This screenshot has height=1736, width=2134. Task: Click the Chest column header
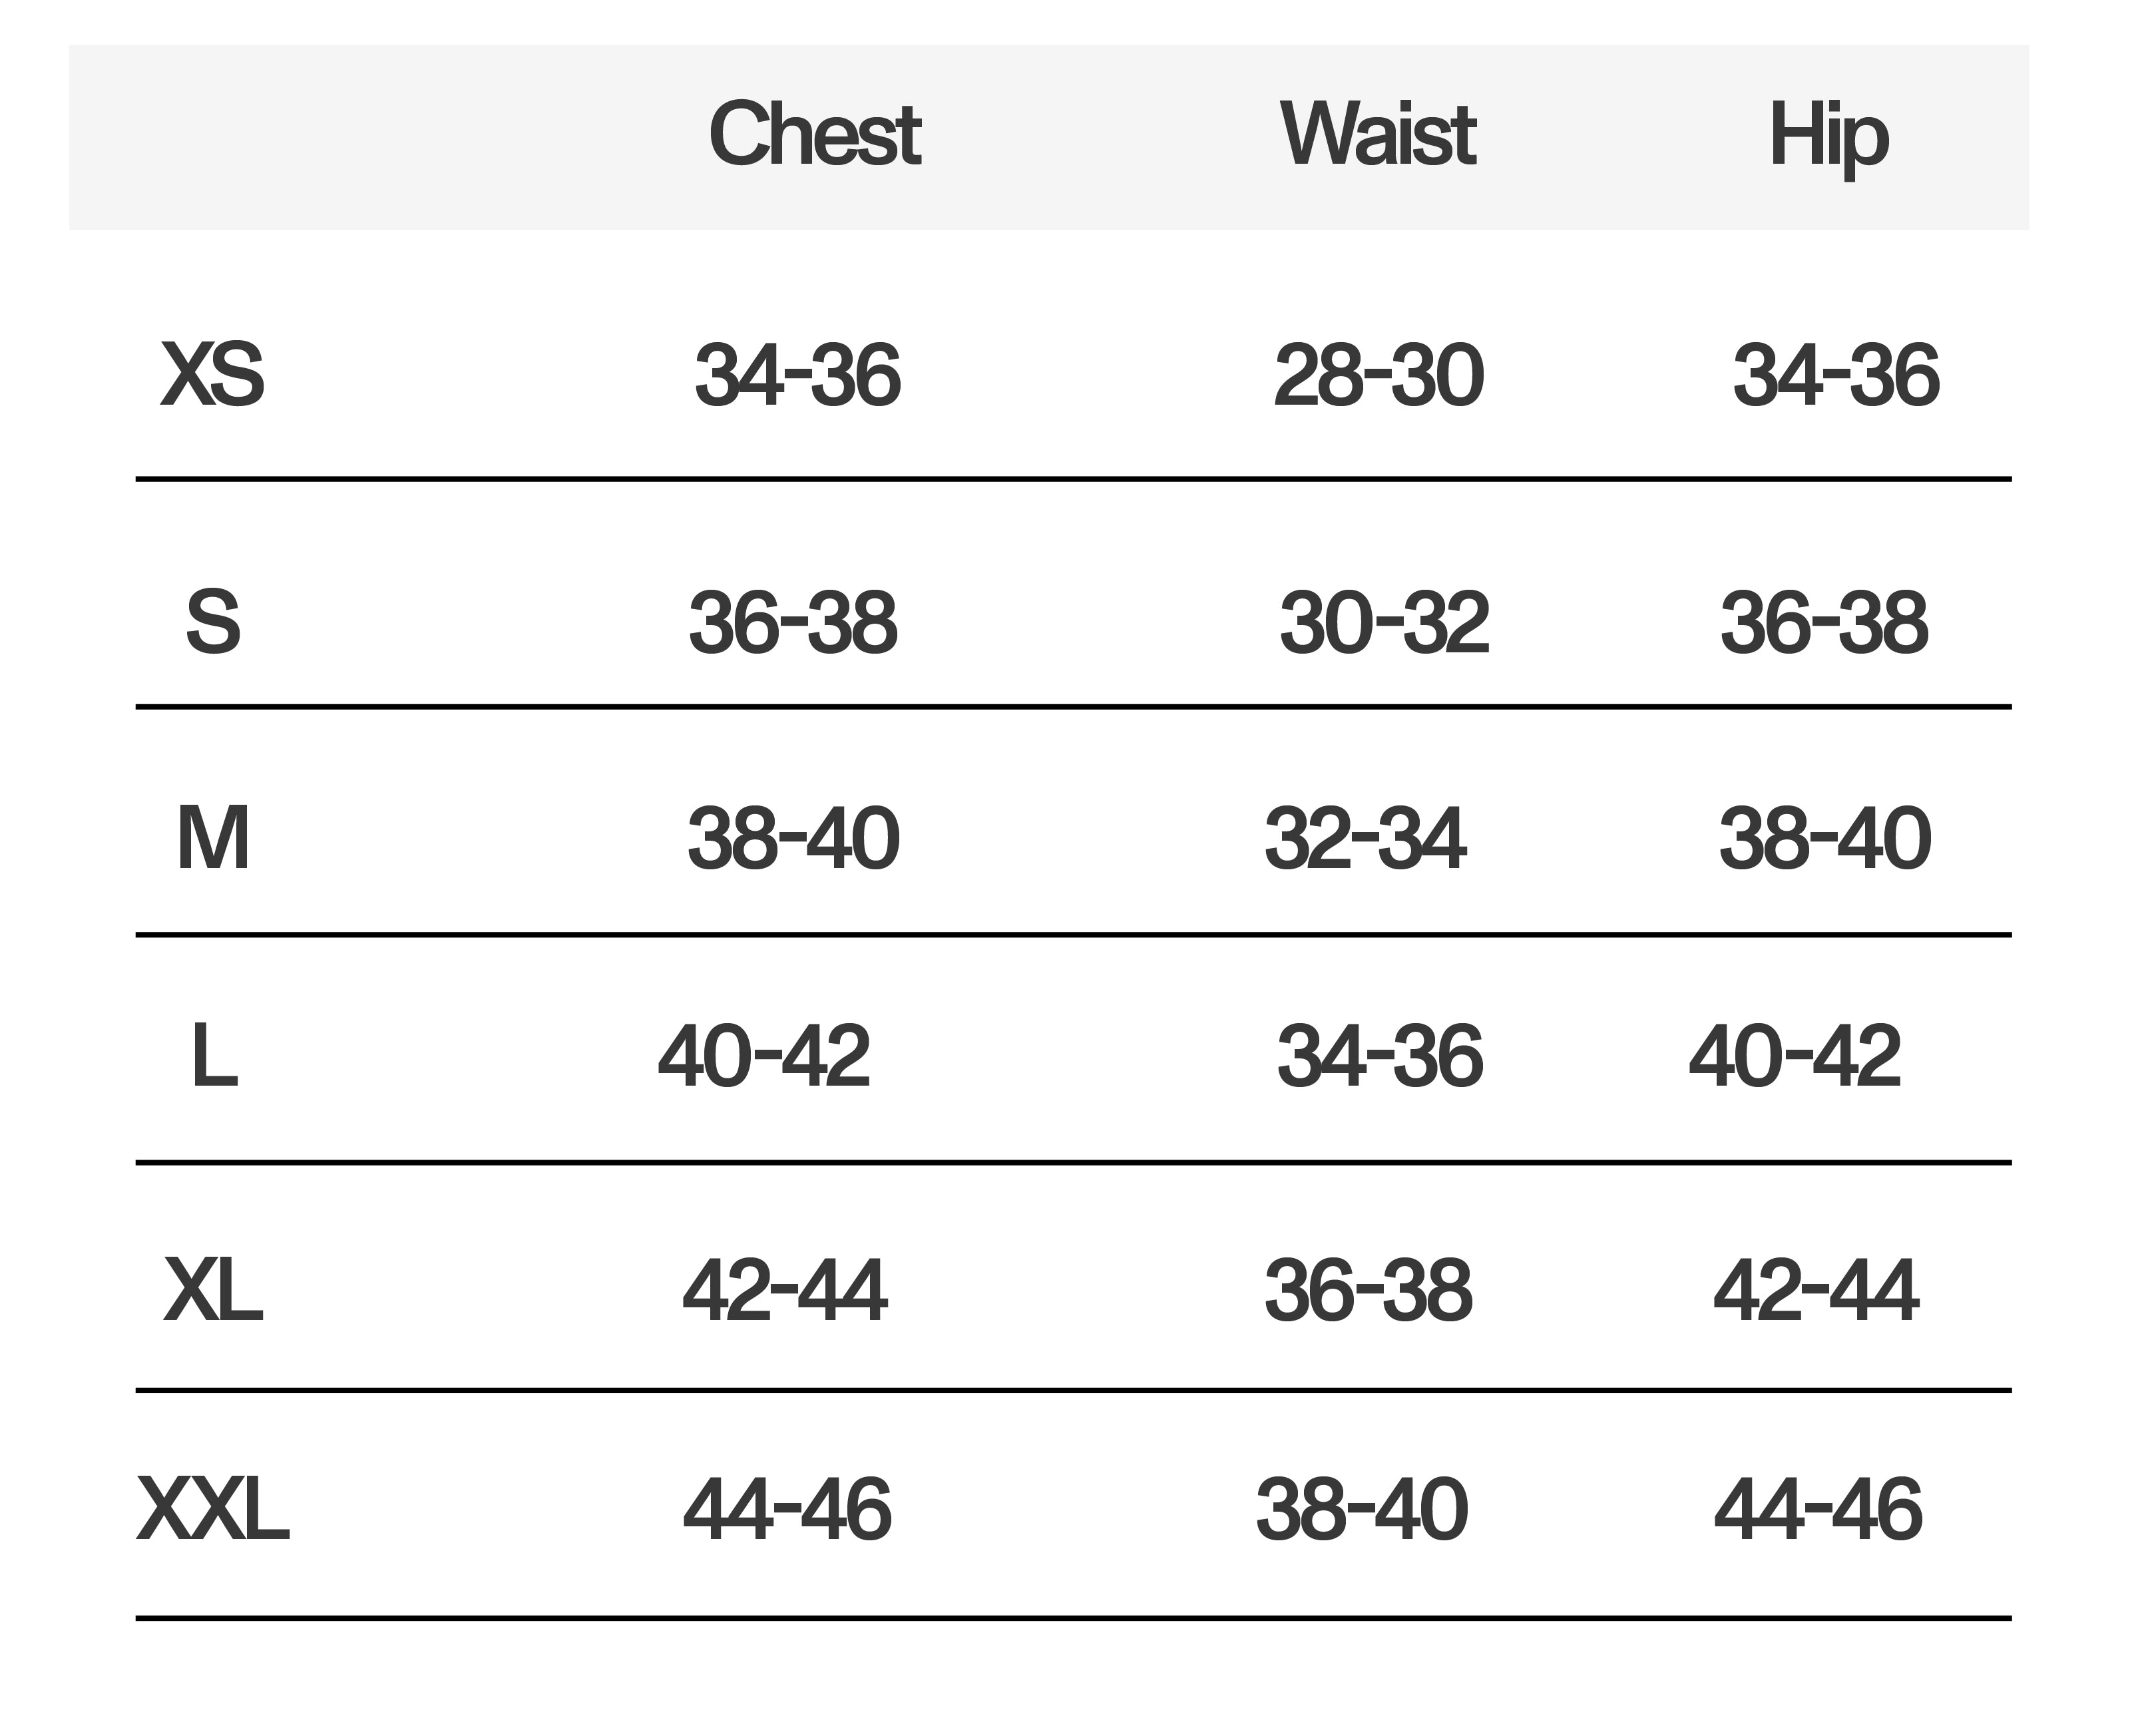(814, 134)
